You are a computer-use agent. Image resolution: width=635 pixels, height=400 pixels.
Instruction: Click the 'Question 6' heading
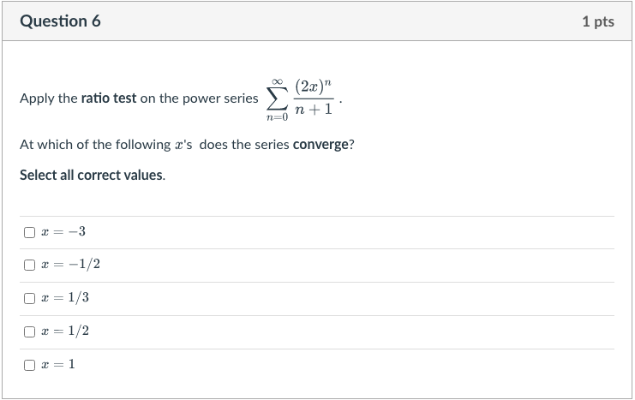(60, 21)
